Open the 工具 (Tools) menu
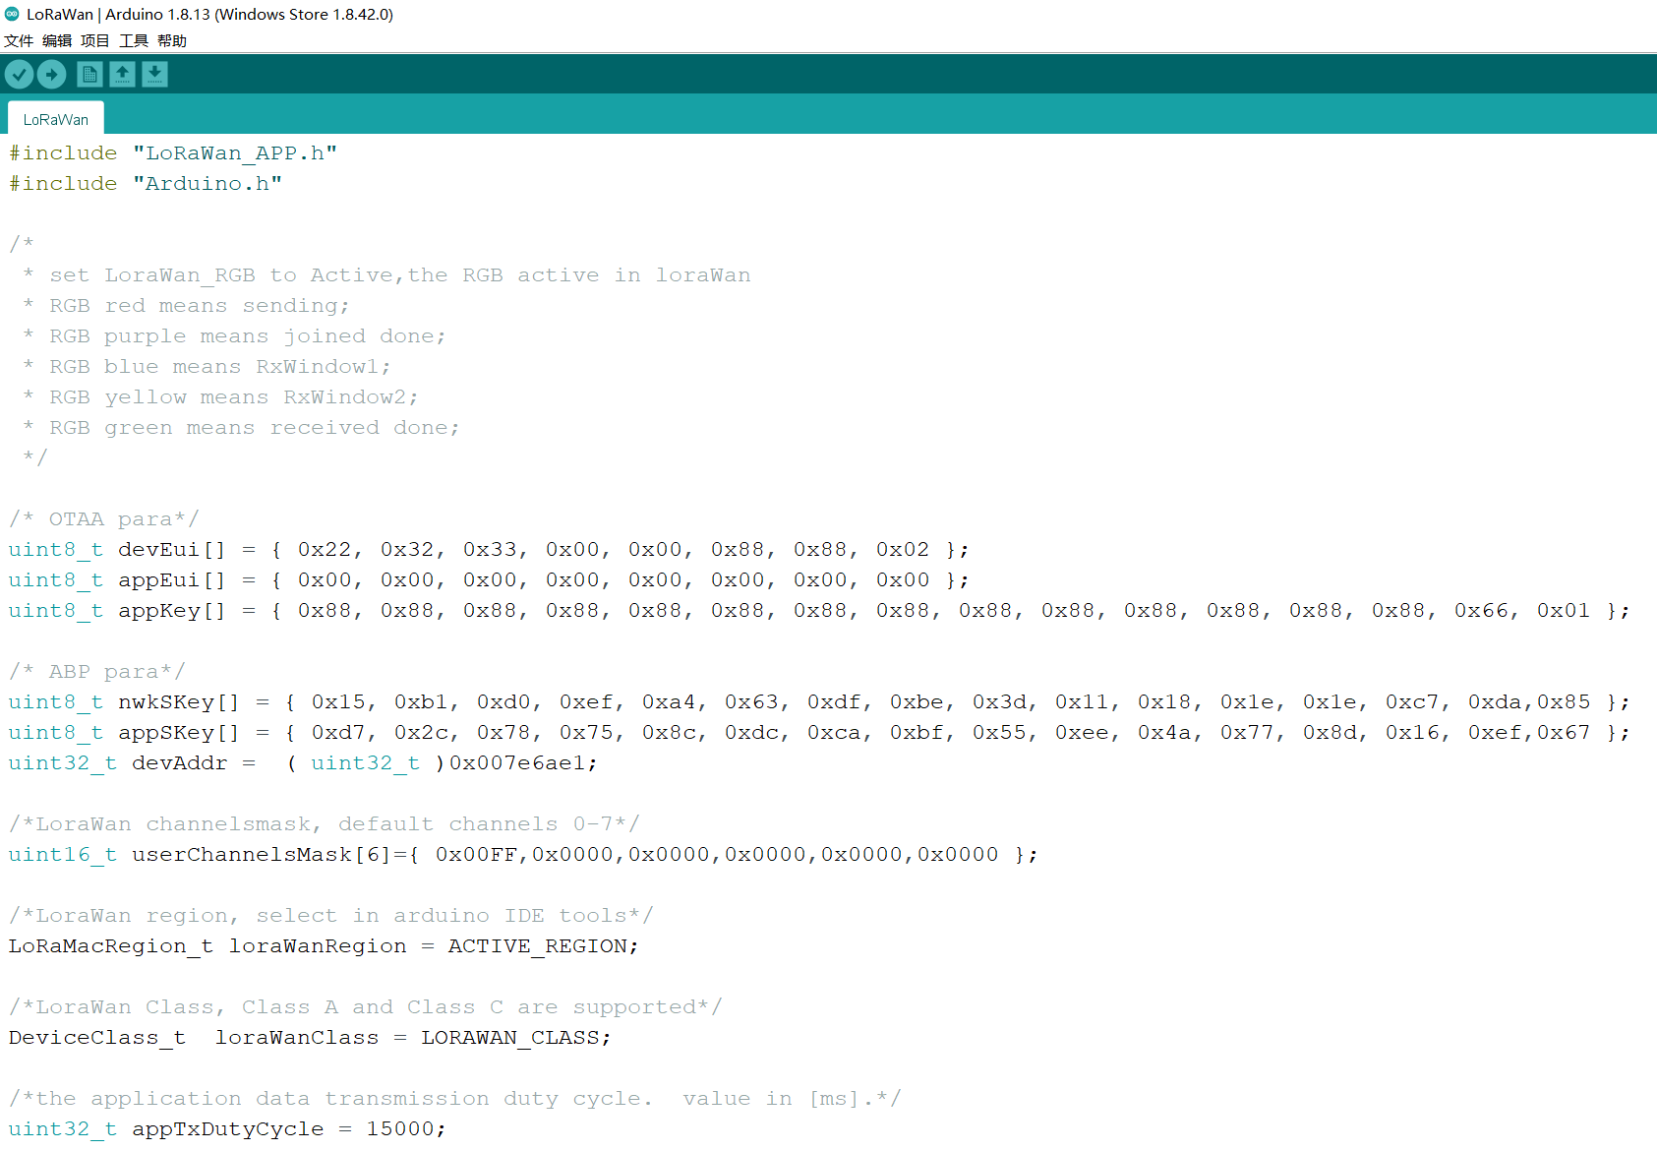 134,40
